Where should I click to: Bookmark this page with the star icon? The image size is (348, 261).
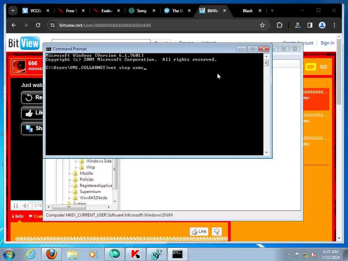click(x=262, y=25)
